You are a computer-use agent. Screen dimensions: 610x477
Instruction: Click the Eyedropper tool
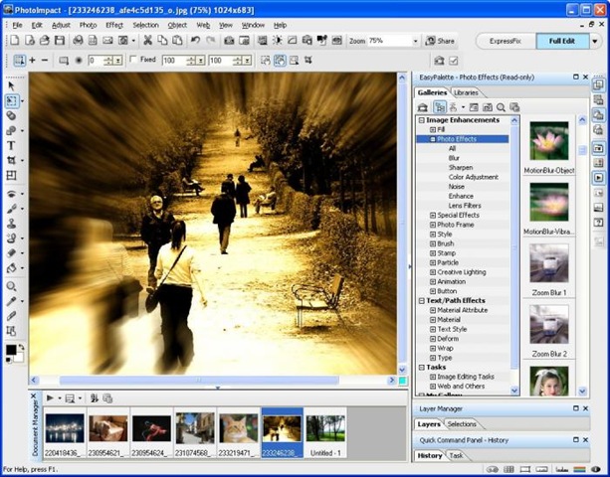coord(11,301)
